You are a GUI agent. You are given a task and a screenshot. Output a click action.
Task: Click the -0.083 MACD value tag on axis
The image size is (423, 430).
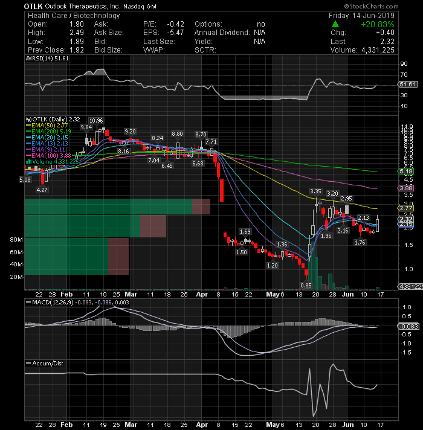pyautogui.click(x=408, y=326)
